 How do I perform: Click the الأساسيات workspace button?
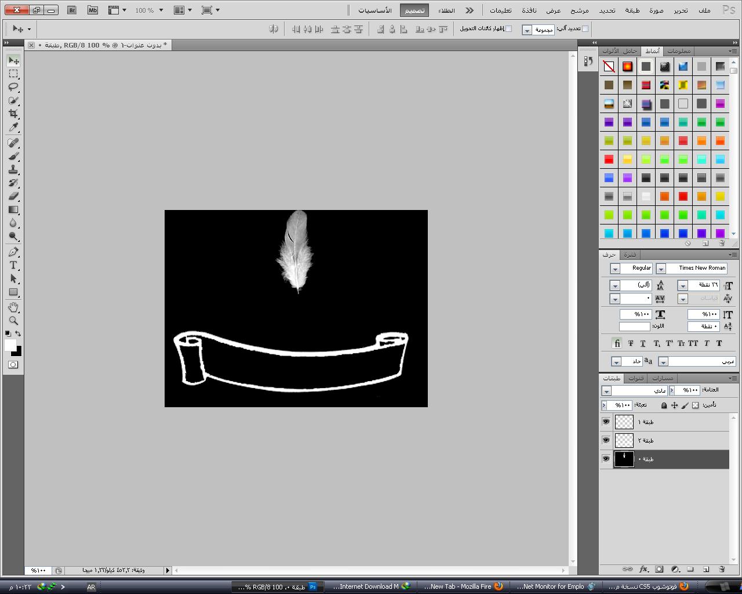click(x=375, y=10)
